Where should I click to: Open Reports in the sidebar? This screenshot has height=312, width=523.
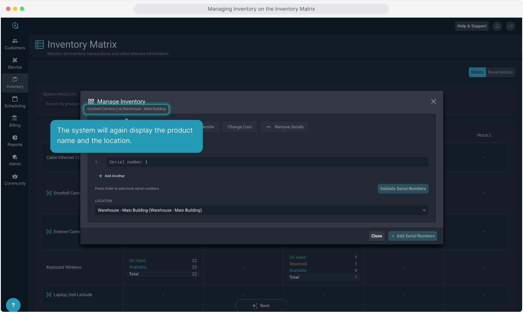15,141
